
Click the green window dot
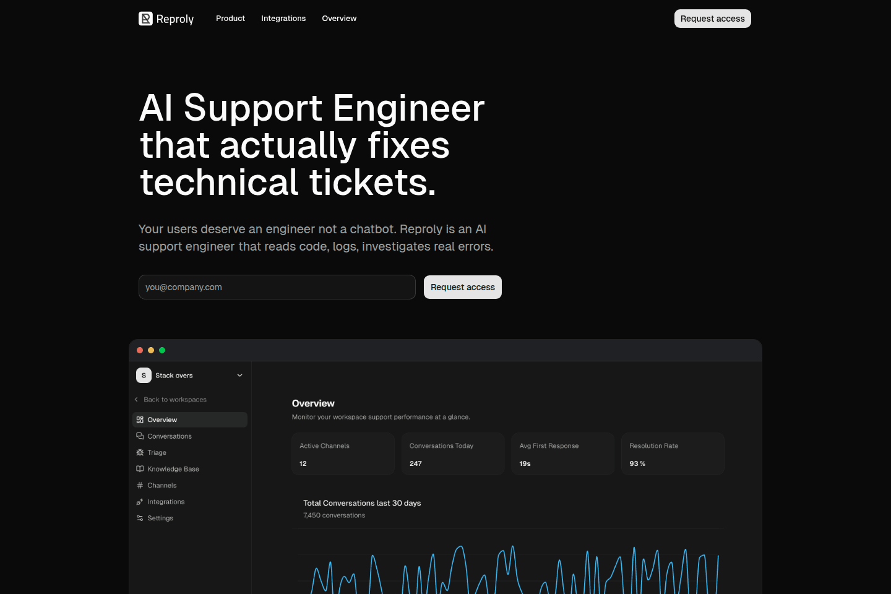162,350
